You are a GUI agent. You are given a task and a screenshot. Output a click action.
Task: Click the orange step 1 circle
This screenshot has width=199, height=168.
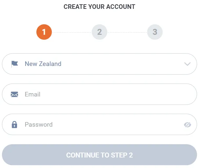click(44, 32)
